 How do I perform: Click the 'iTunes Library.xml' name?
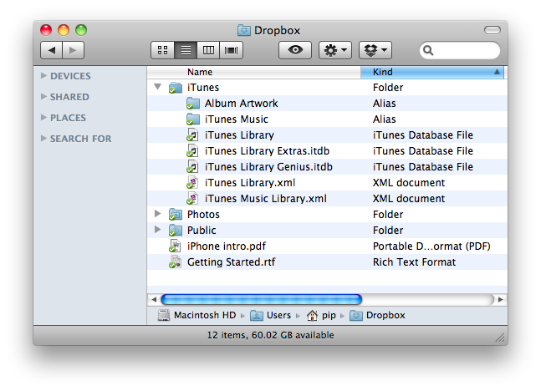250,183
